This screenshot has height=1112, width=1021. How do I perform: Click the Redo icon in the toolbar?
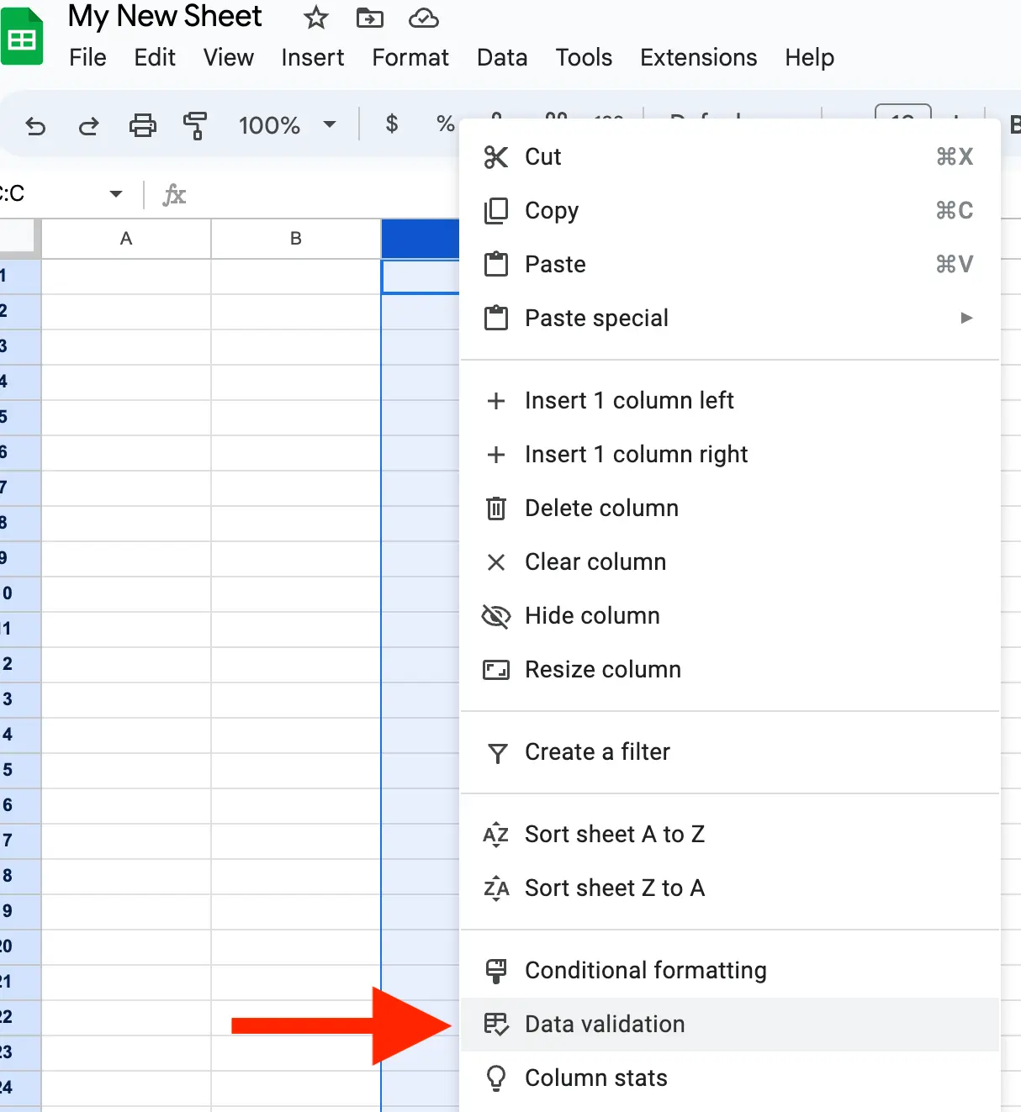click(88, 125)
